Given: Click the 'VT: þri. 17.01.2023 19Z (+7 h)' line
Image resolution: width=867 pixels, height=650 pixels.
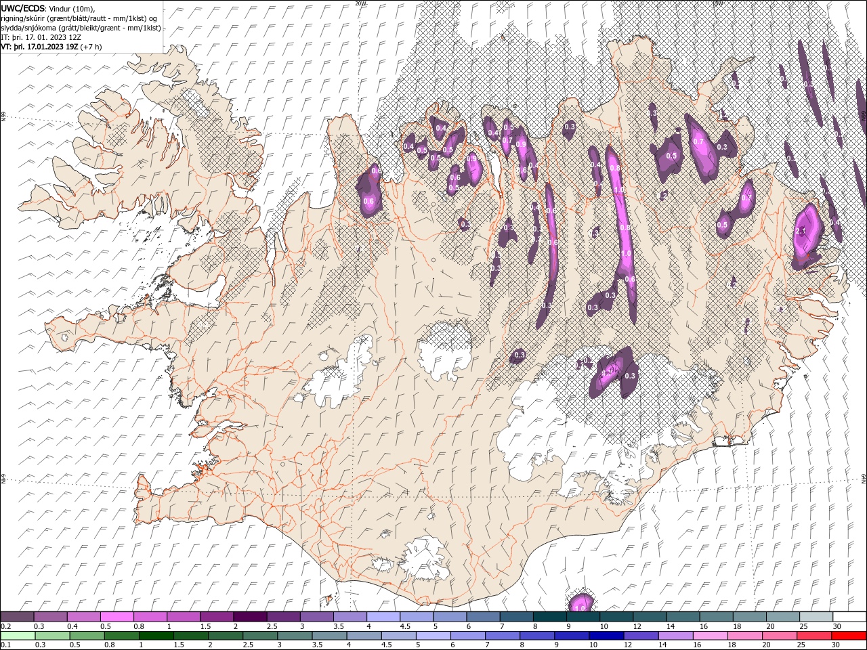Looking at the screenshot, I should (51, 47).
